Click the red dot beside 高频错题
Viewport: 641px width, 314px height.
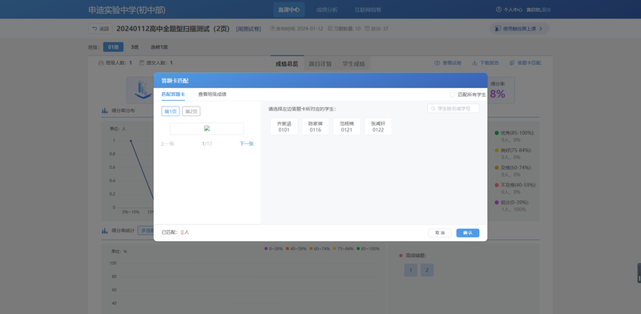pyautogui.click(x=401, y=256)
